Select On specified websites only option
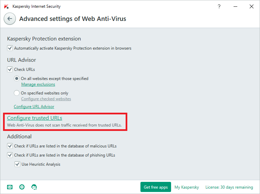This screenshot has height=194, width=260. click(x=17, y=93)
